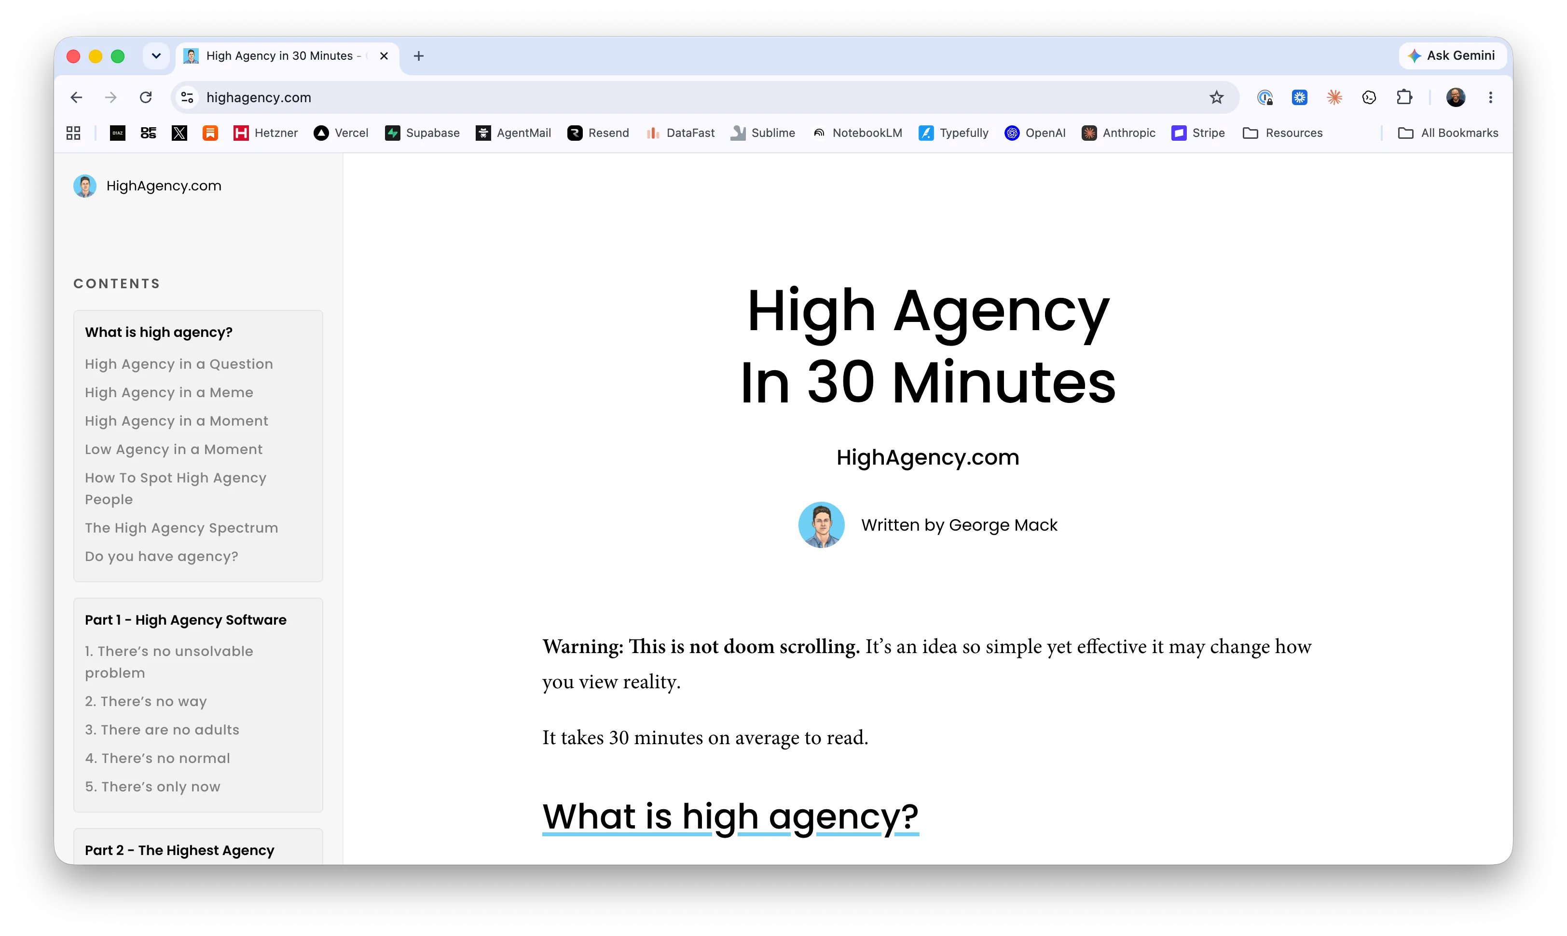Open the Typefully bookmark
This screenshot has height=936, width=1567.
point(953,133)
